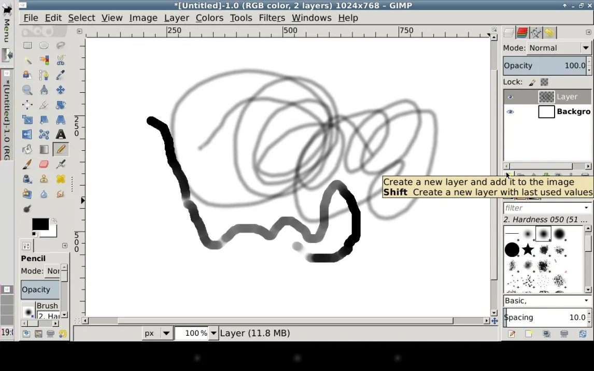
Task: Select the Rectangle Select tool
Action: coord(27,46)
